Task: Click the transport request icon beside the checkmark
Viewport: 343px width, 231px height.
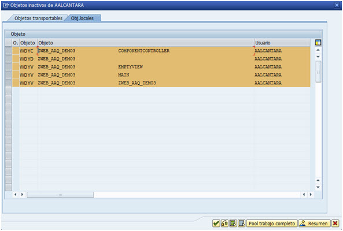Action: [x=224, y=223]
